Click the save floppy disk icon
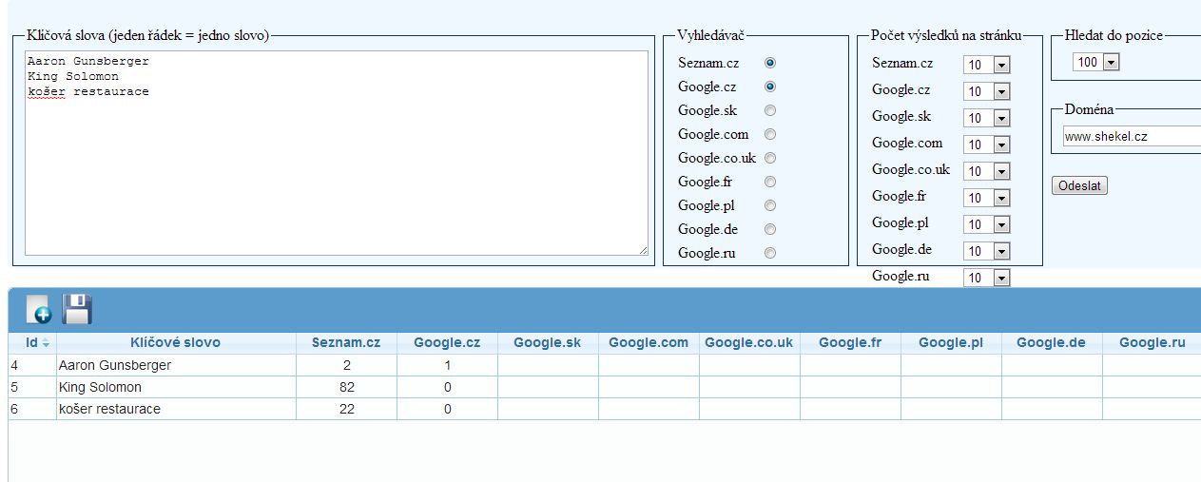Screen dimensions: 1201x482 pyautogui.click(x=77, y=309)
